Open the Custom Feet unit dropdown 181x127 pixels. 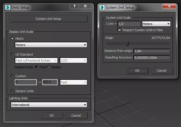pos(74,82)
